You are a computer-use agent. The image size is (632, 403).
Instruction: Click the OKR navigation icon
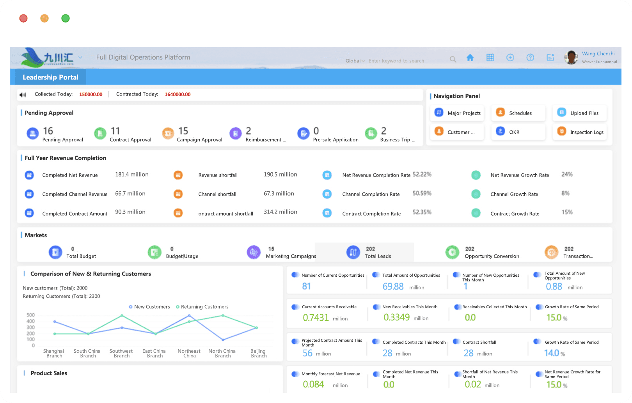tap(500, 131)
